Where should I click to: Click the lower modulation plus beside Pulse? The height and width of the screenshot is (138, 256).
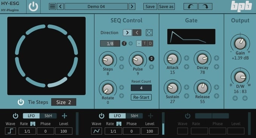(x=151, y=67)
